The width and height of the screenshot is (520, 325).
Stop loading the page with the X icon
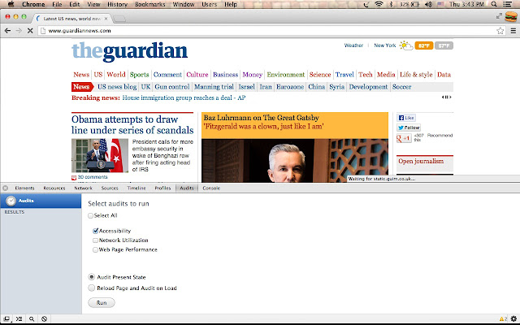30,31
